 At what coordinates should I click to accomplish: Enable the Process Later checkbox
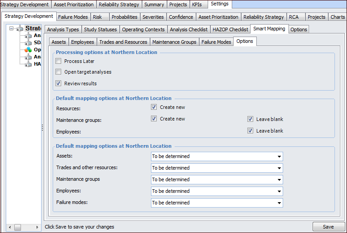click(x=59, y=61)
